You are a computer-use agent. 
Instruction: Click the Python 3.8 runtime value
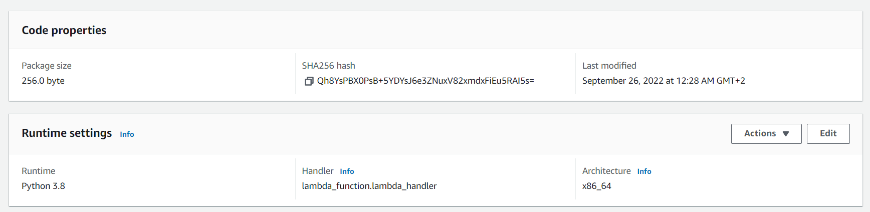tap(43, 186)
